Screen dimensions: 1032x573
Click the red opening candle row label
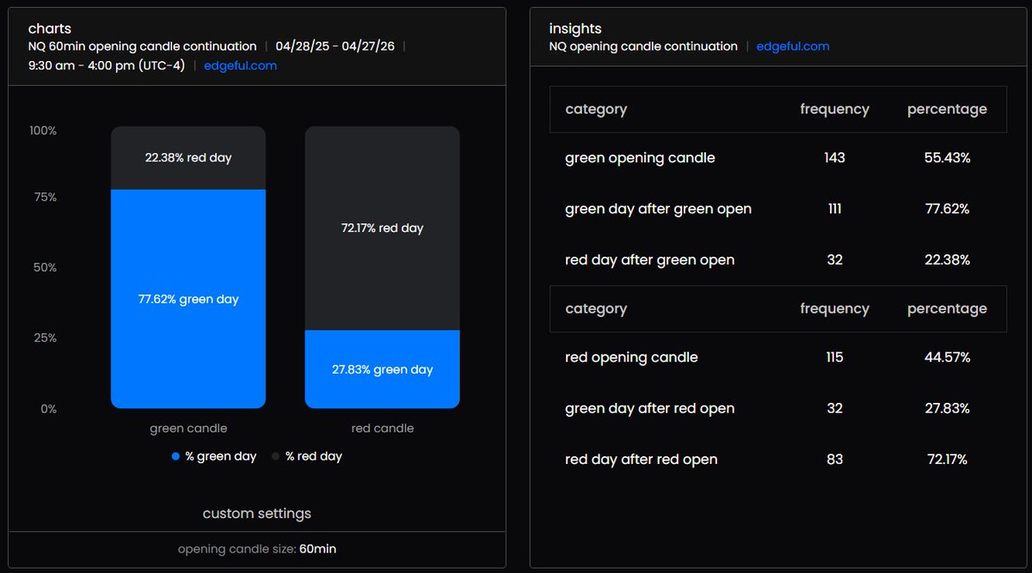[x=631, y=357]
